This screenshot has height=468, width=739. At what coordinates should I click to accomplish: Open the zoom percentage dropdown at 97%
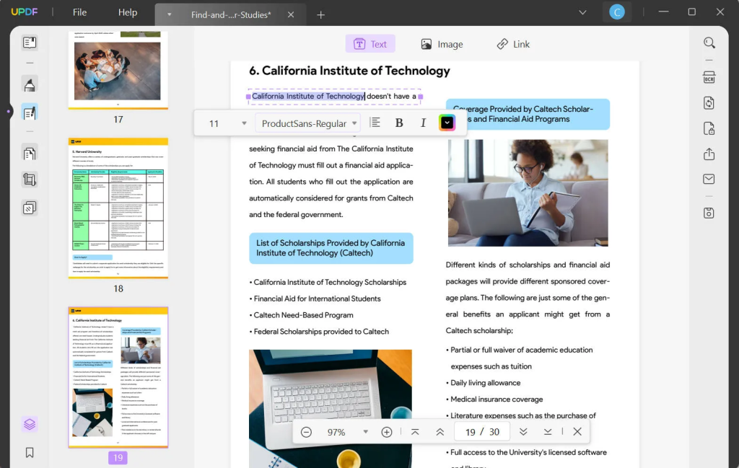click(346, 431)
